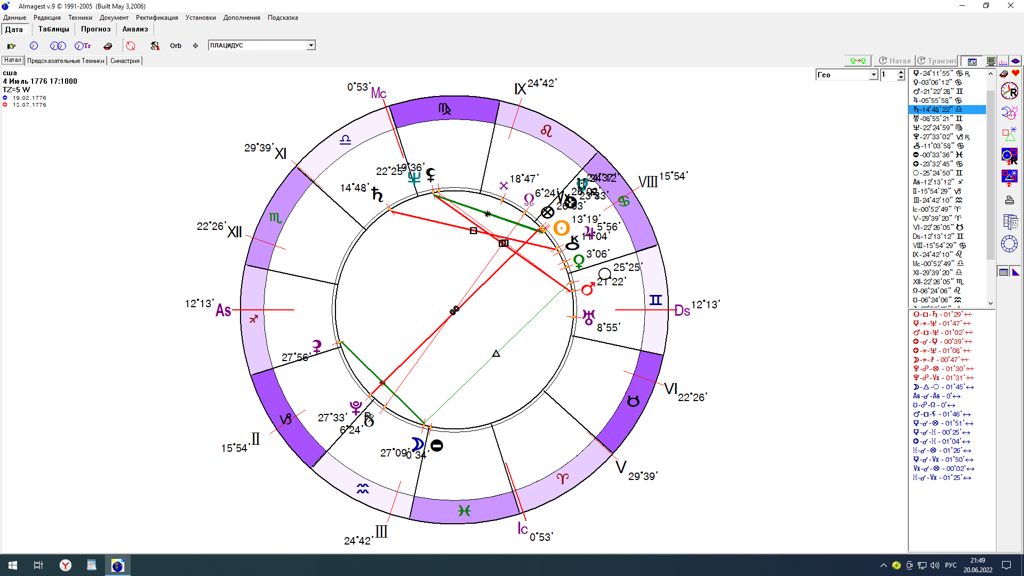The image size is (1024, 576).
Task: Click the small eraser icon in sidebar
Action: tap(1004, 73)
